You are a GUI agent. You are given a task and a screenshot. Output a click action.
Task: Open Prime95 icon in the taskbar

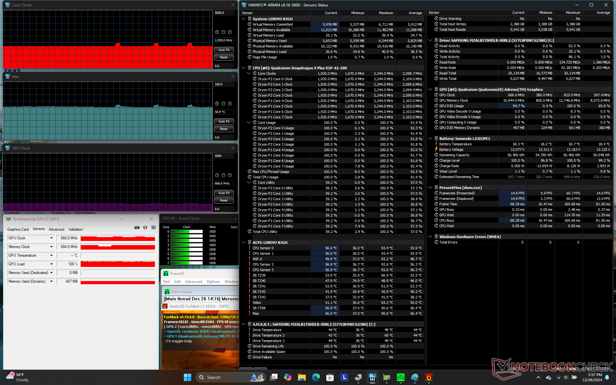[x=400, y=377]
